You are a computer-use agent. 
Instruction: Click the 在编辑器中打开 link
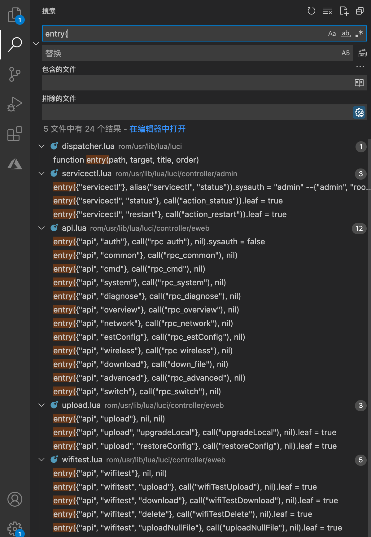(x=157, y=129)
